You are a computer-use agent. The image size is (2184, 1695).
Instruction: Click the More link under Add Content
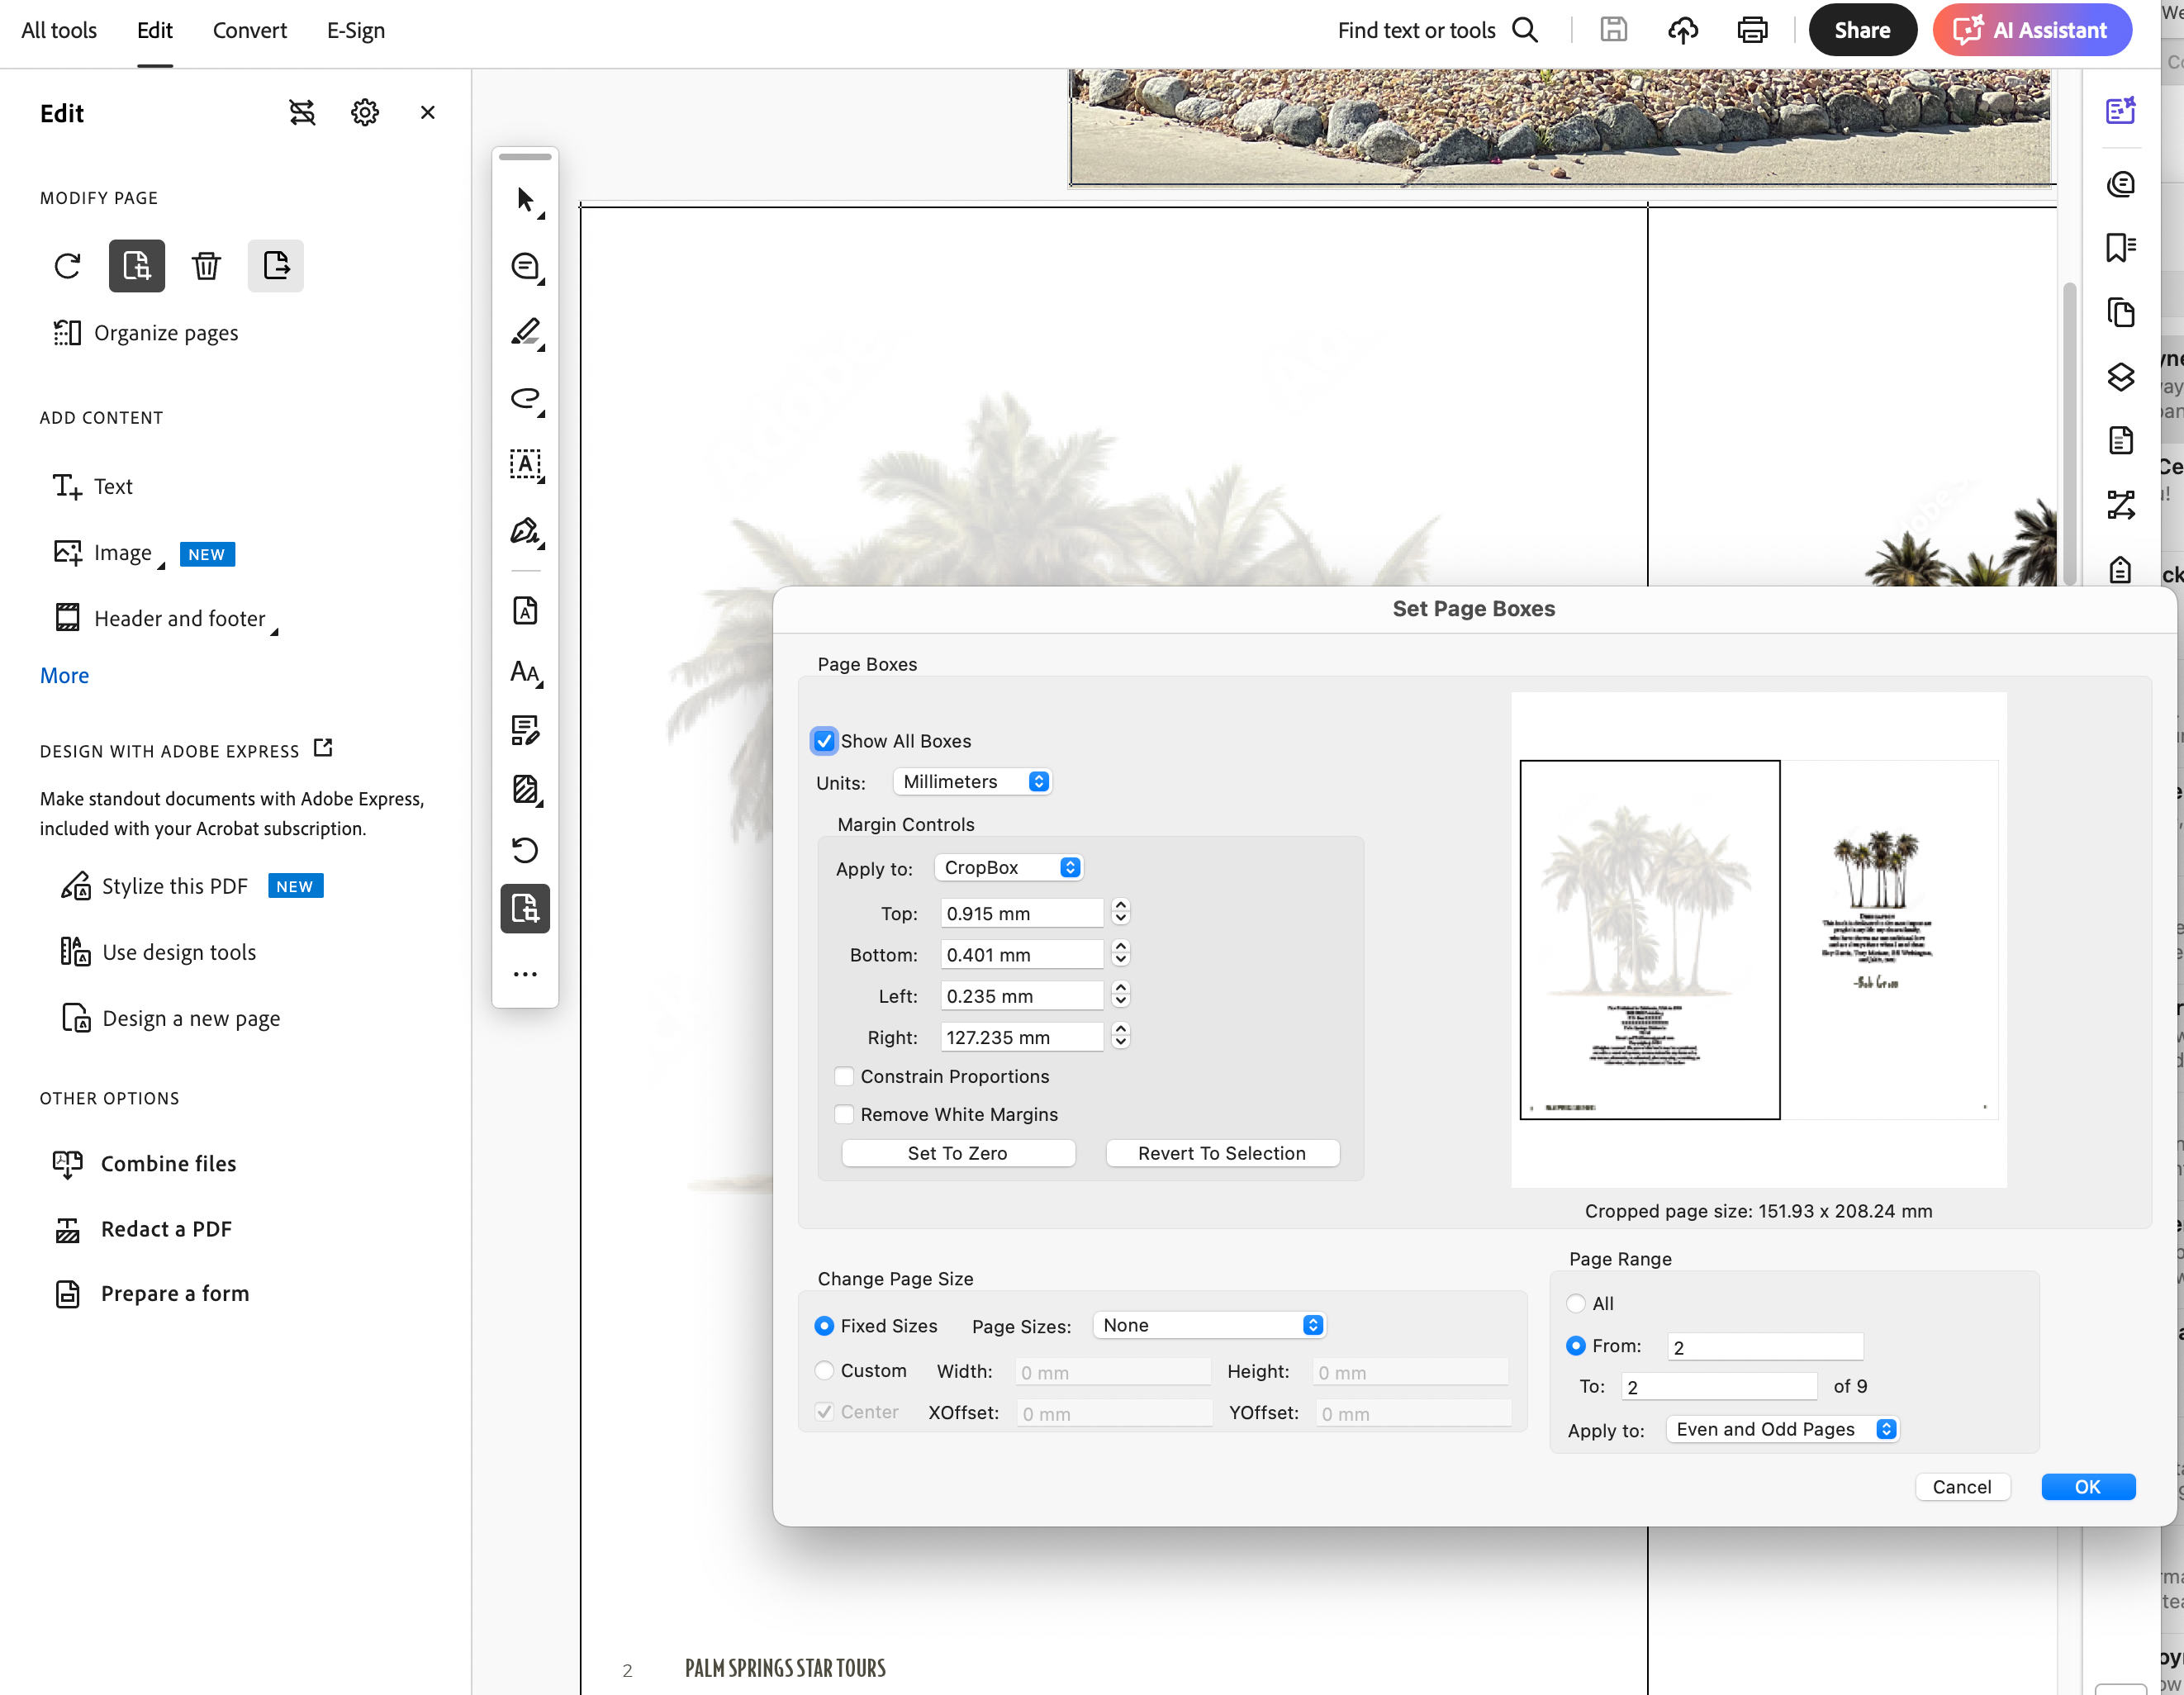click(x=63, y=675)
